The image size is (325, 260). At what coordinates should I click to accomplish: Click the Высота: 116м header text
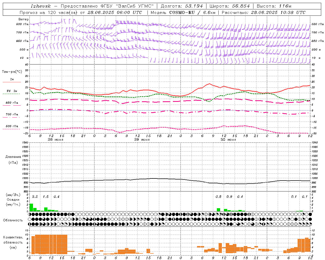(x=274, y=6)
